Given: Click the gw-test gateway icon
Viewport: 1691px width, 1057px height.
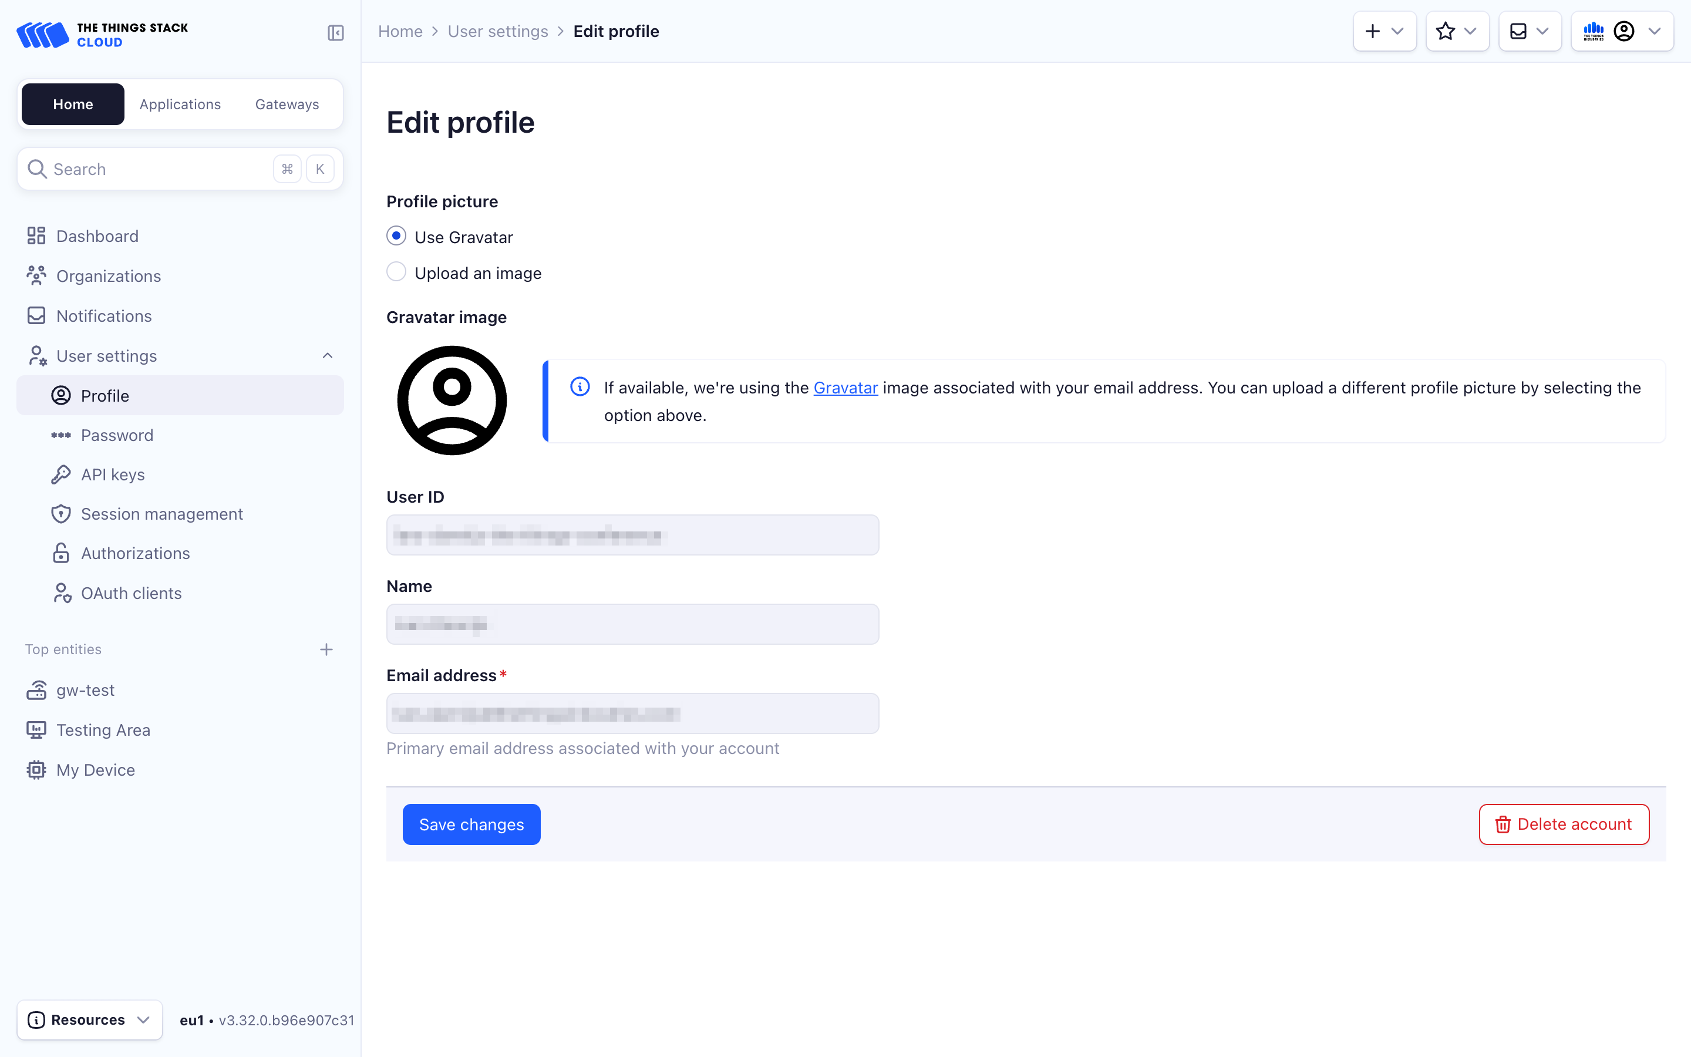Looking at the screenshot, I should (36, 690).
